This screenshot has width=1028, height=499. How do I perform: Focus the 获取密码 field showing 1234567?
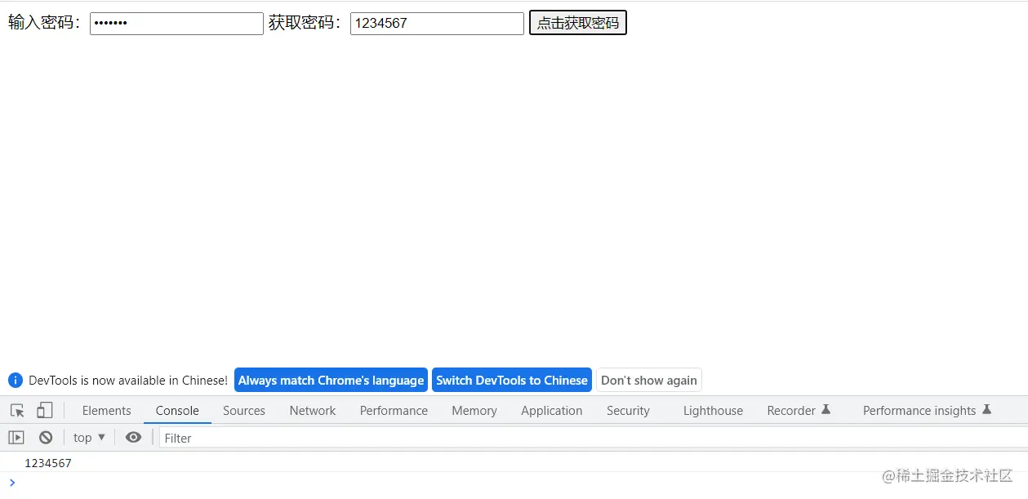coord(437,23)
